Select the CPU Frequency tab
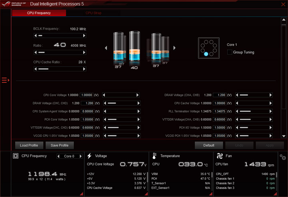 pyautogui.click(x=39, y=13)
